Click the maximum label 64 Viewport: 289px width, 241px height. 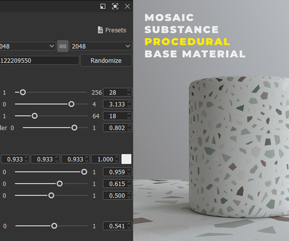pos(96,116)
